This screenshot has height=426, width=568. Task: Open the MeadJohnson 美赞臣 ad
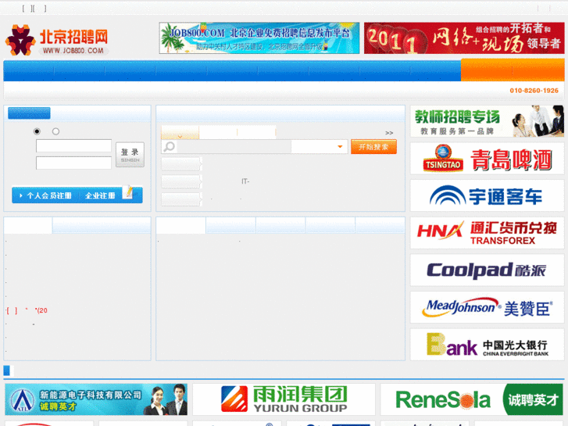pyautogui.click(x=487, y=307)
